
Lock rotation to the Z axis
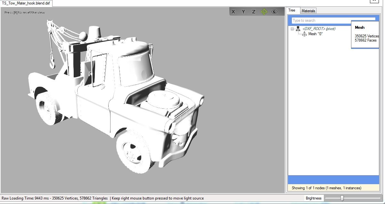click(254, 12)
